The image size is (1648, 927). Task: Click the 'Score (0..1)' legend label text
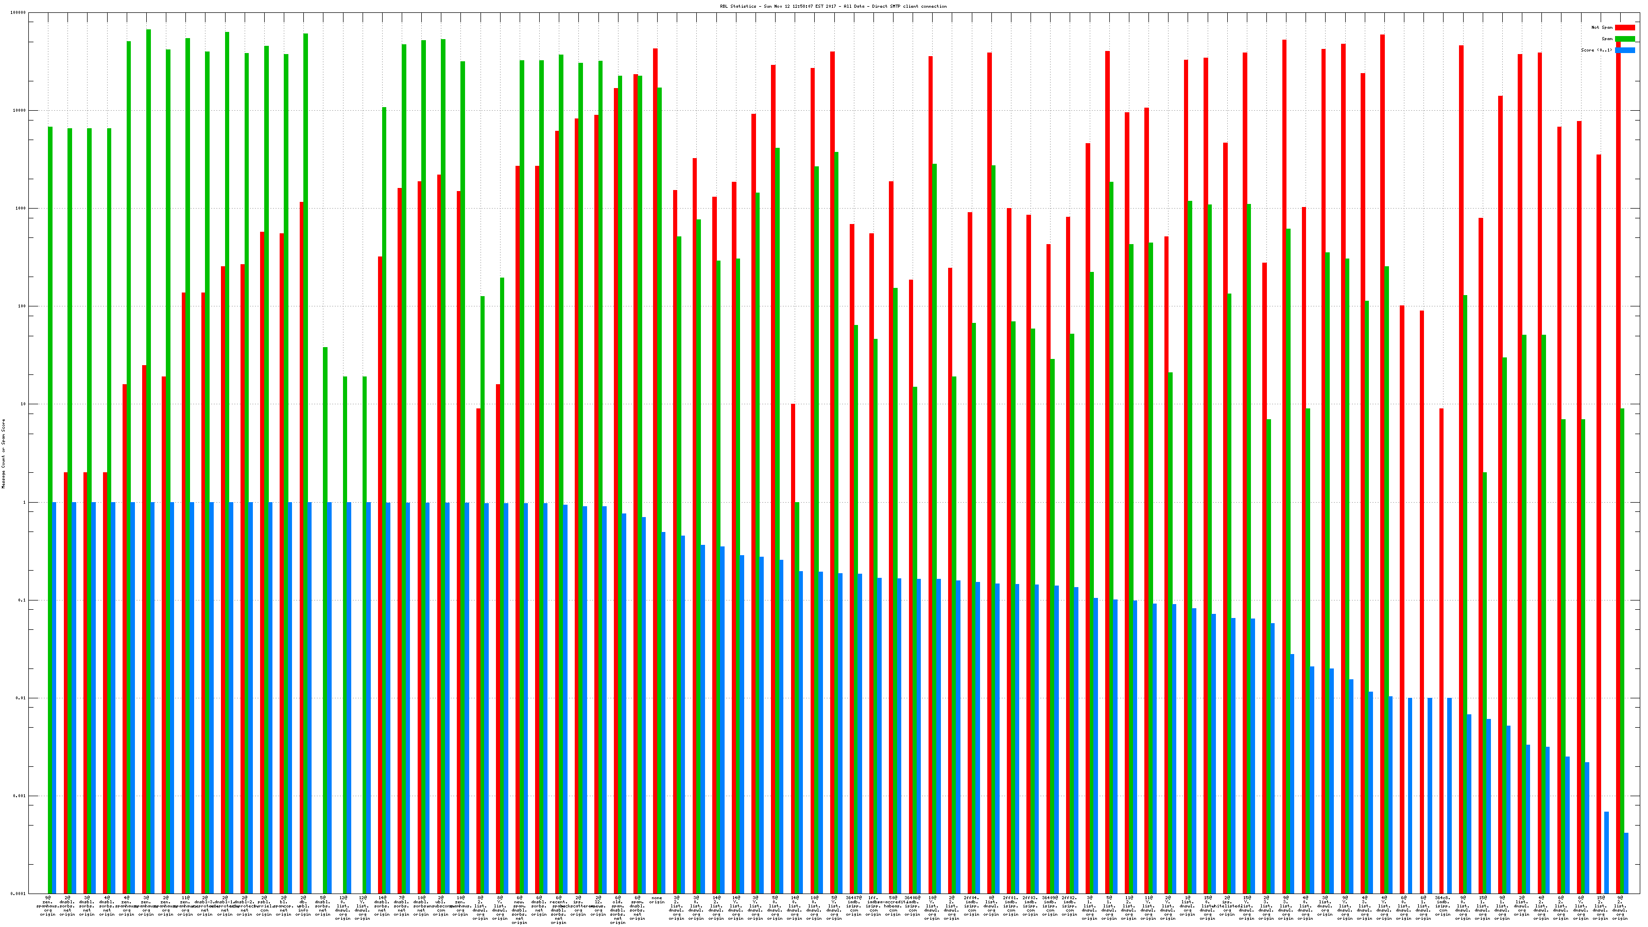pos(1596,50)
